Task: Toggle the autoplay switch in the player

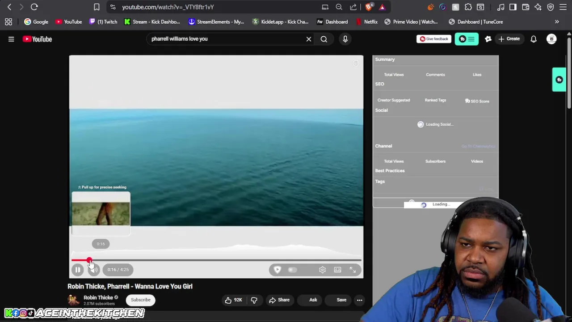Action: 292,270
